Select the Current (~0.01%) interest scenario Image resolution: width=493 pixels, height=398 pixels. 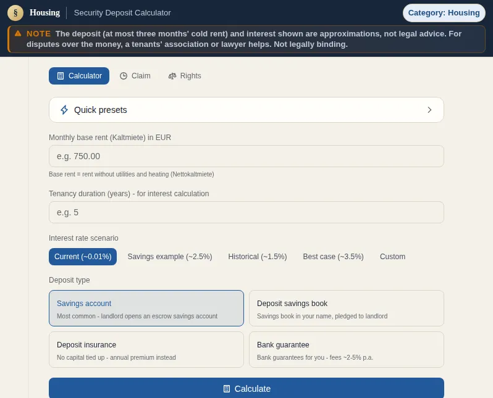coord(83,257)
